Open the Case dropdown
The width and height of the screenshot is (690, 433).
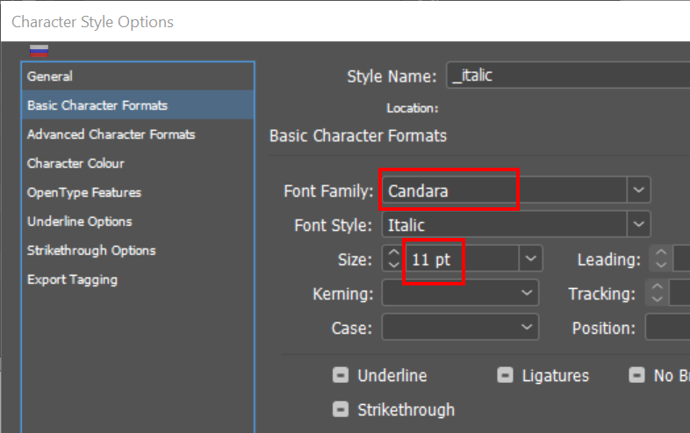tap(460, 328)
